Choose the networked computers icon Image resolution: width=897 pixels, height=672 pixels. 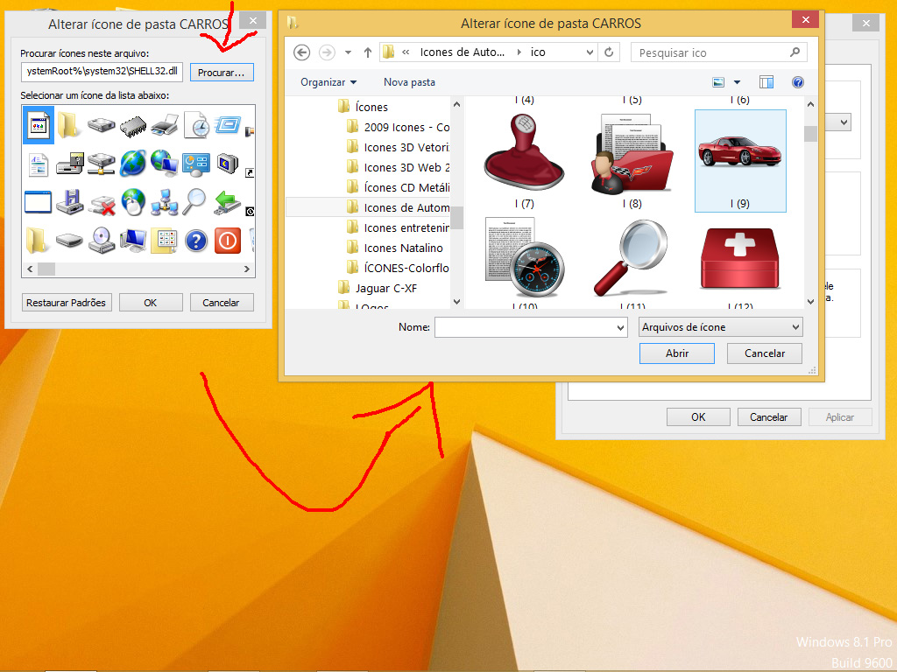coord(164,202)
